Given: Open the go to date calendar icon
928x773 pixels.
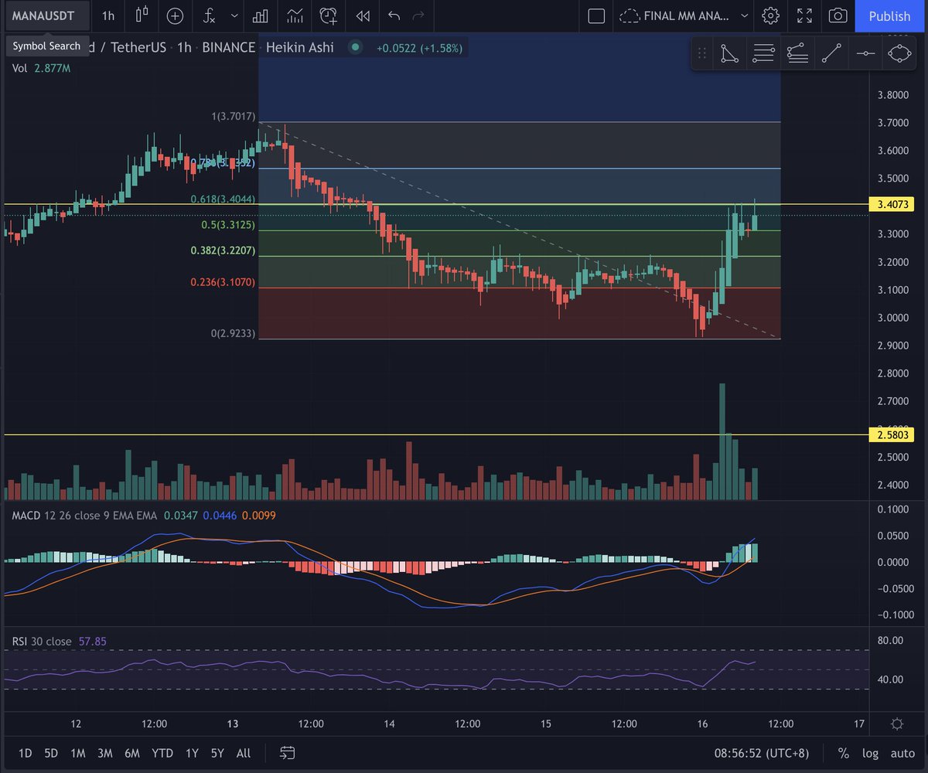Looking at the screenshot, I should point(287,752).
